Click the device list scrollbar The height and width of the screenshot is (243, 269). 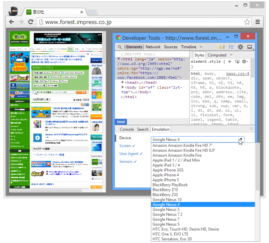click(x=257, y=166)
